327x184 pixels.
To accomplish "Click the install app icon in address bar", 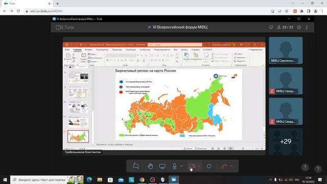I will [273, 11].
